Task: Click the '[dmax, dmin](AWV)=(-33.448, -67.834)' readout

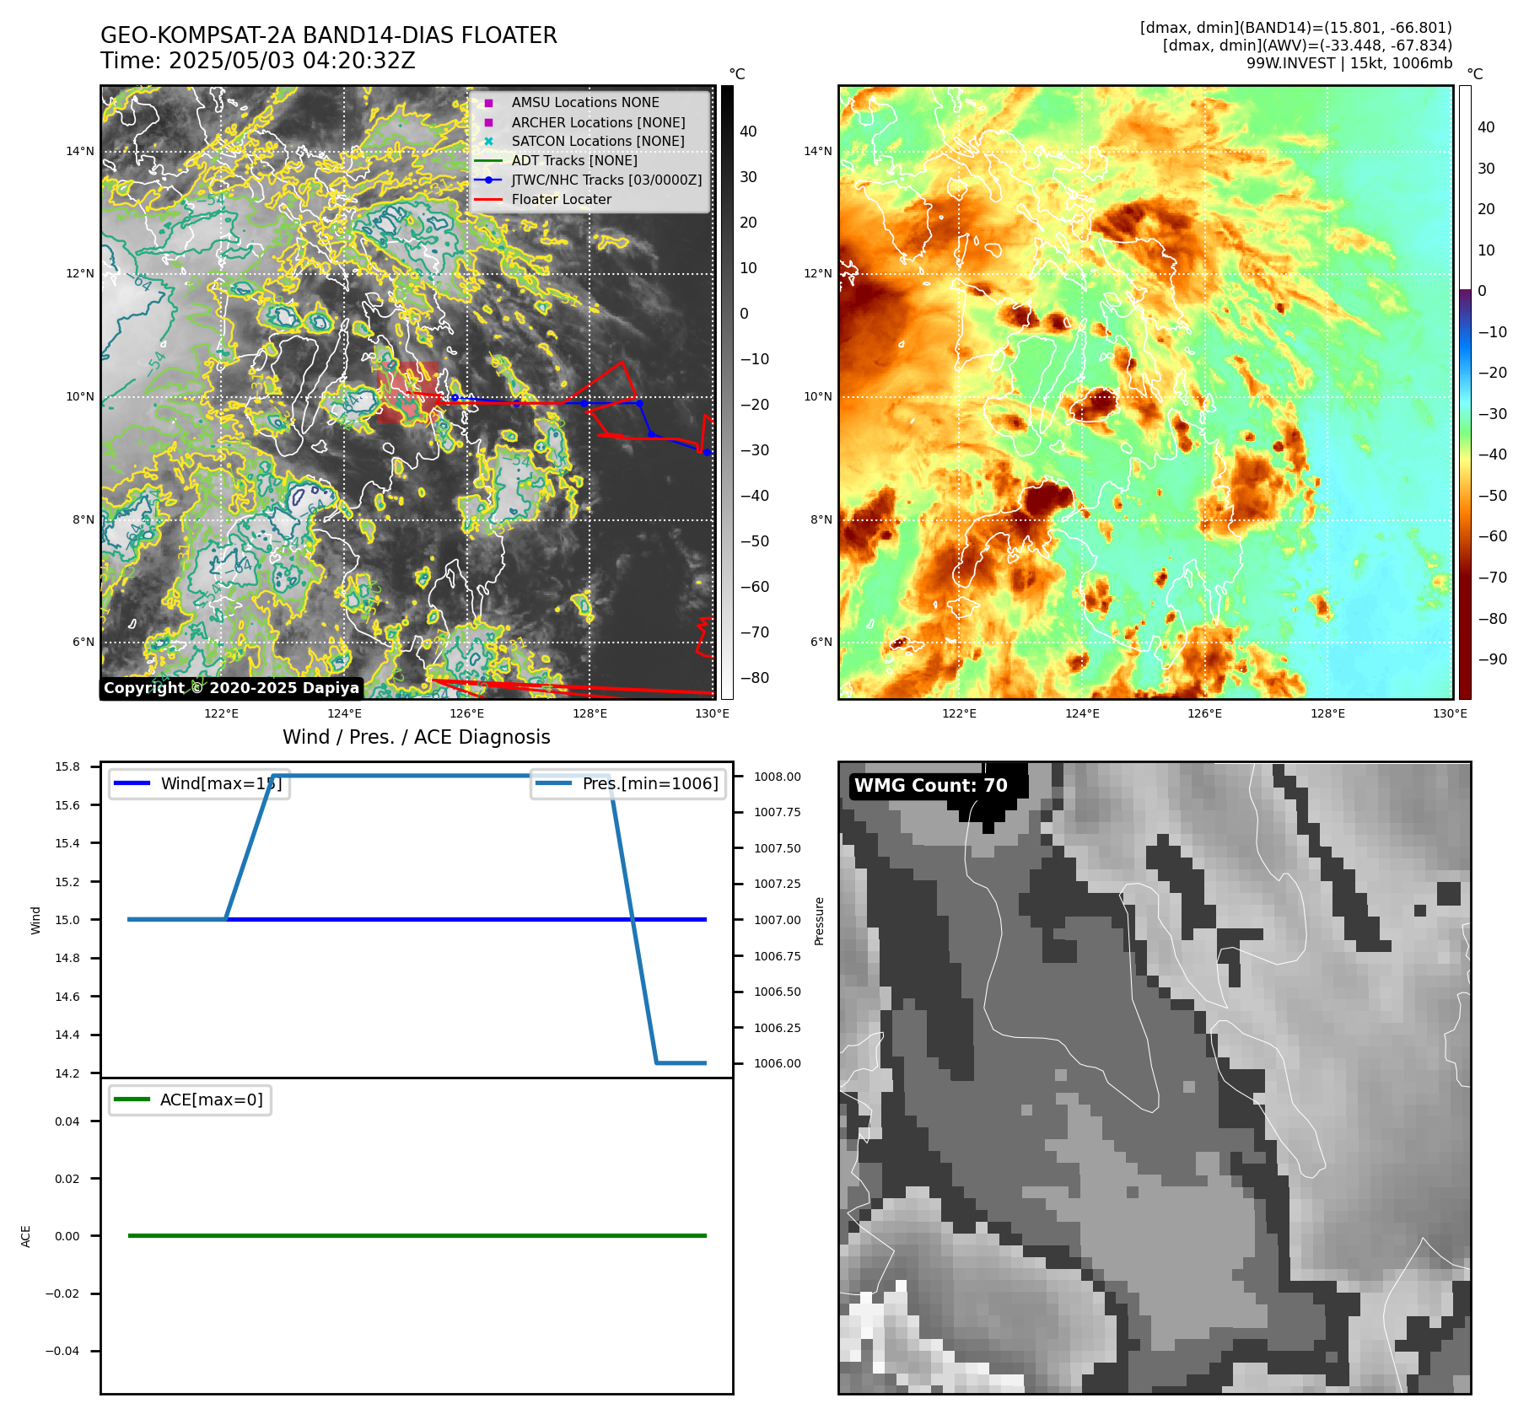Action: [x=1308, y=46]
